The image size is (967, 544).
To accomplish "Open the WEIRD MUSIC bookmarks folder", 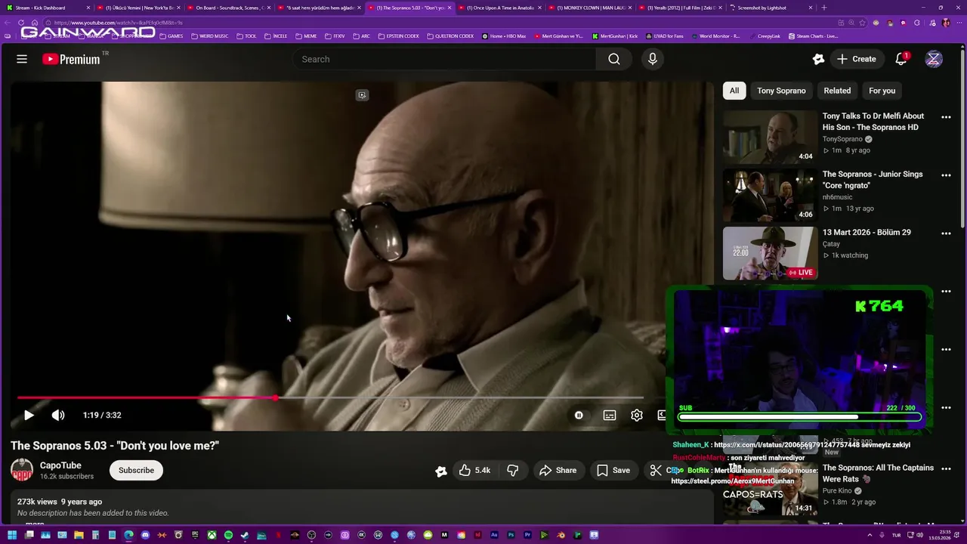I will (209, 36).
